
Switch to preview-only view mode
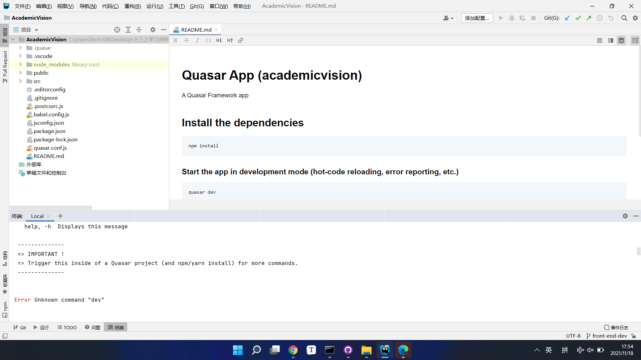(621, 40)
